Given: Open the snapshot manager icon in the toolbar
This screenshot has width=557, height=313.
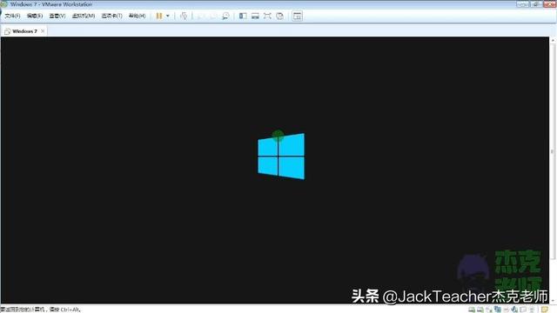Looking at the screenshot, I should [x=225, y=16].
